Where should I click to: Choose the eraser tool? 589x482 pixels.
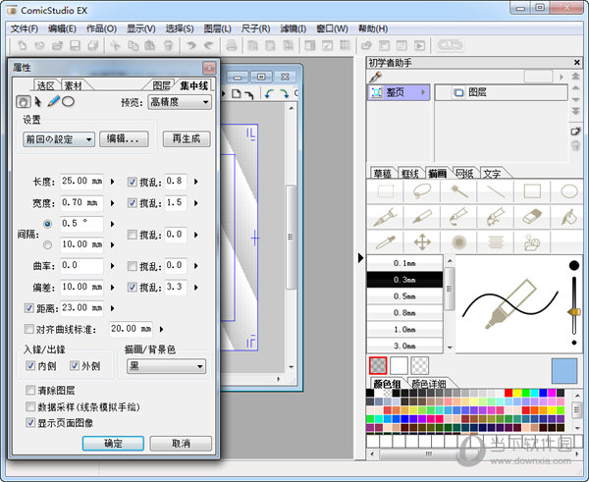pyautogui.click(x=532, y=217)
